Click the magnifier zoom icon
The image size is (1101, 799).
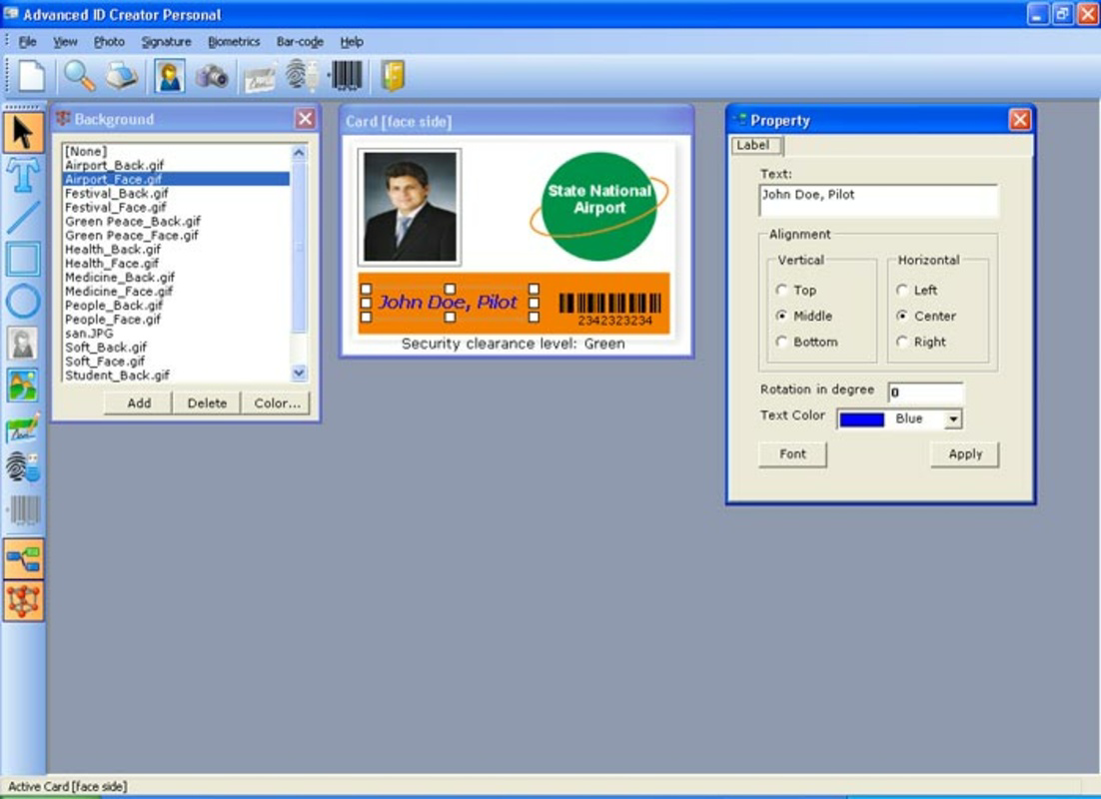click(x=75, y=75)
